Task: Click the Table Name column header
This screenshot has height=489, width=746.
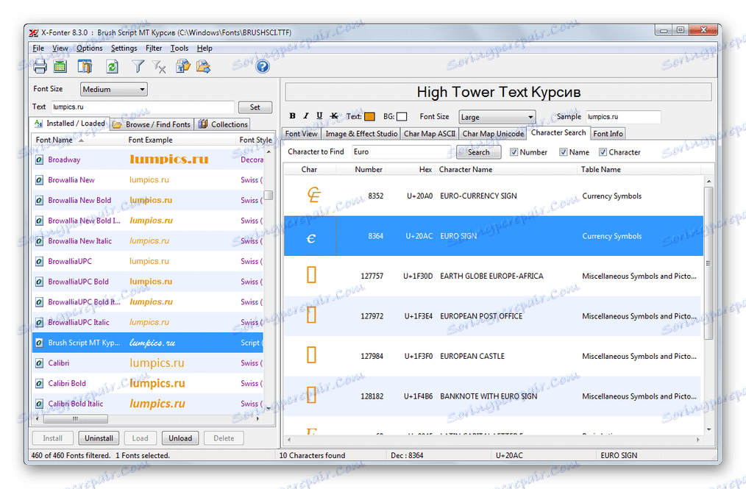Action: click(639, 169)
